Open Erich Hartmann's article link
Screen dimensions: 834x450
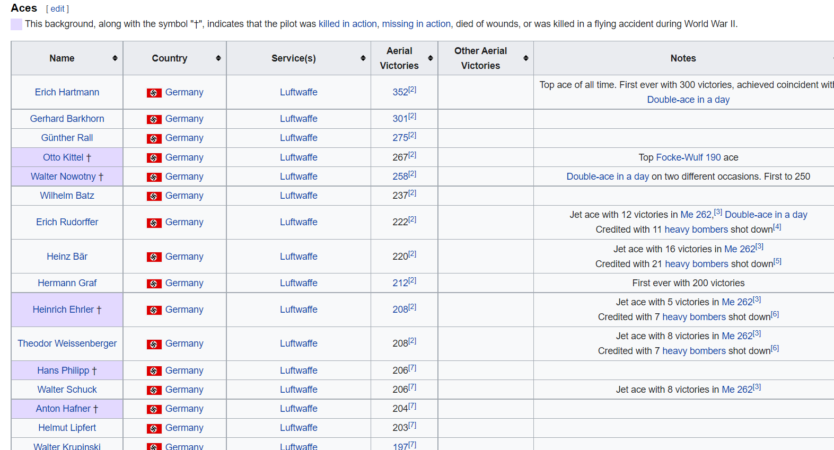click(x=67, y=92)
